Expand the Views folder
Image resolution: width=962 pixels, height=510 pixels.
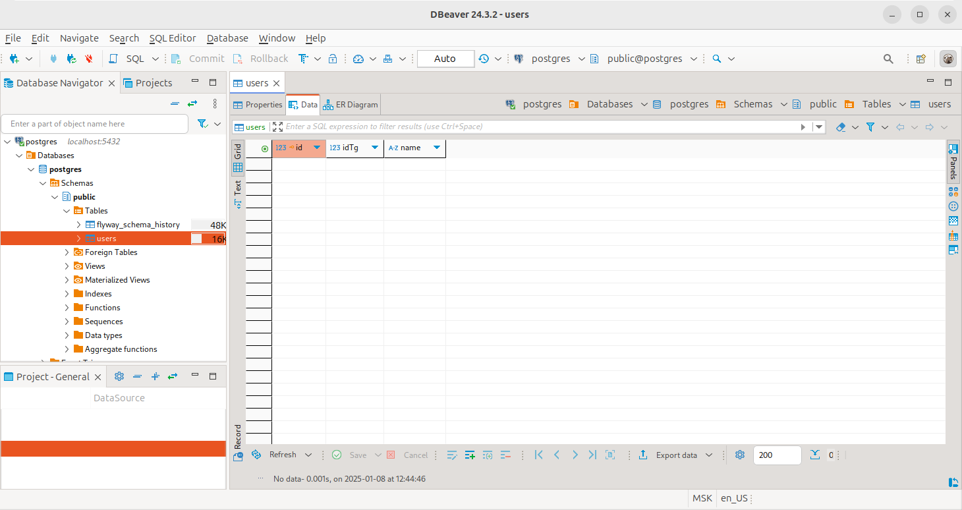(x=67, y=266)
